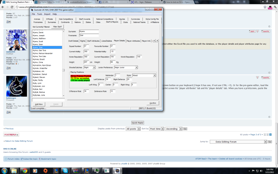Click the media player icon in the taskbar

(35, 171)
